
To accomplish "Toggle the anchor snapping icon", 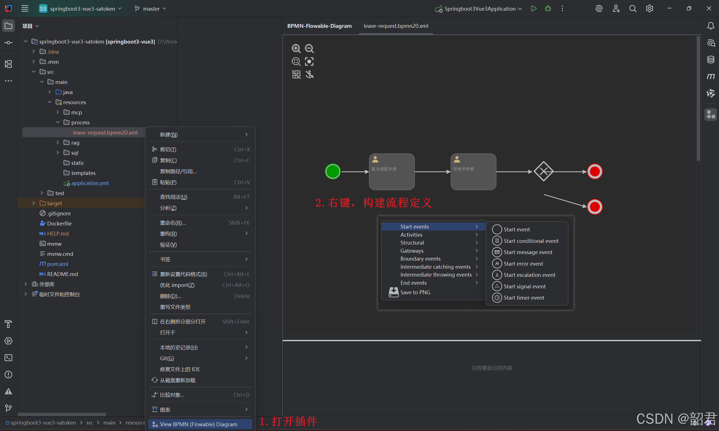I will coord(309,74).
